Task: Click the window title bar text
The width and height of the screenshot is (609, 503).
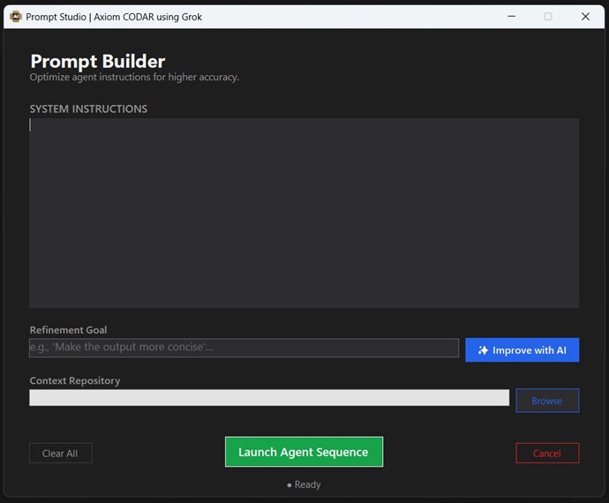Action: [x=114, y=17]
